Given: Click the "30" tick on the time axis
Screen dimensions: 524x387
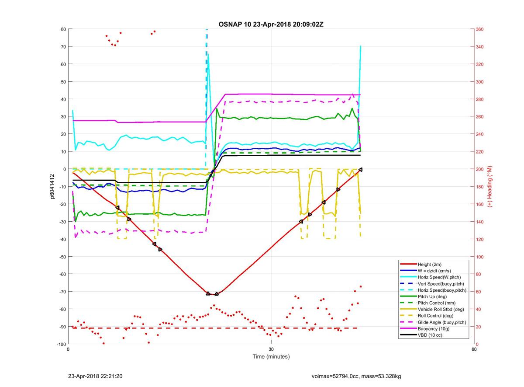Looking at the screenshot, I should point(271,349).
